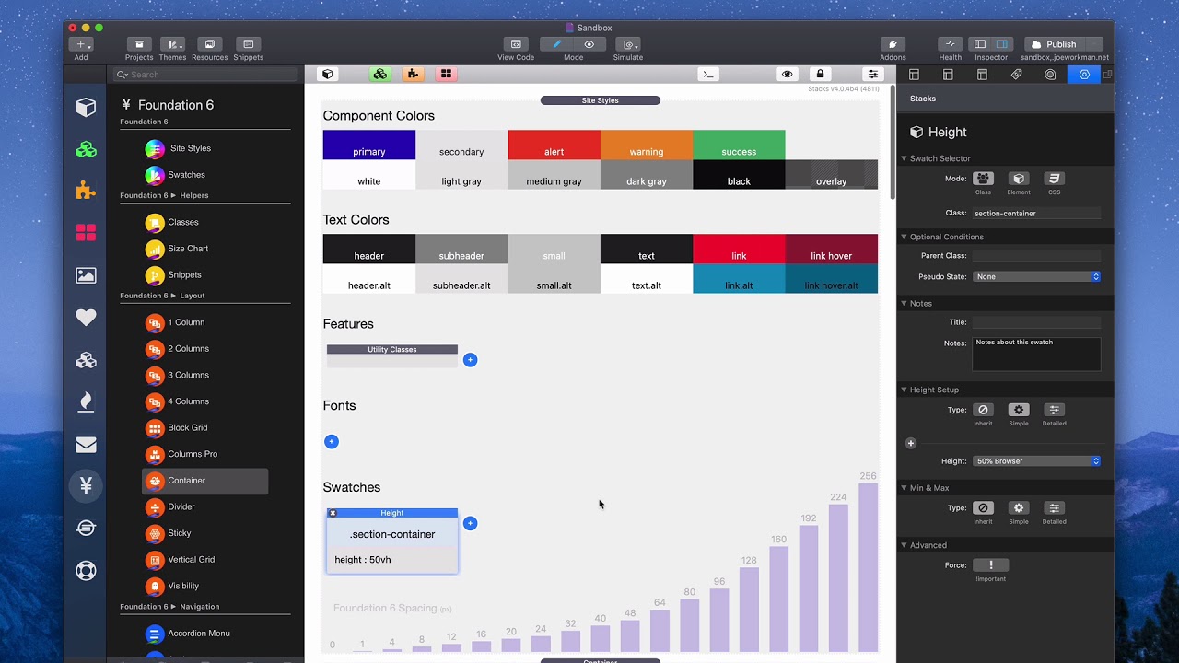1179x663 pixels.
Task: Select the orange puzzle library in the left sidebar
Action: (86, 191)
